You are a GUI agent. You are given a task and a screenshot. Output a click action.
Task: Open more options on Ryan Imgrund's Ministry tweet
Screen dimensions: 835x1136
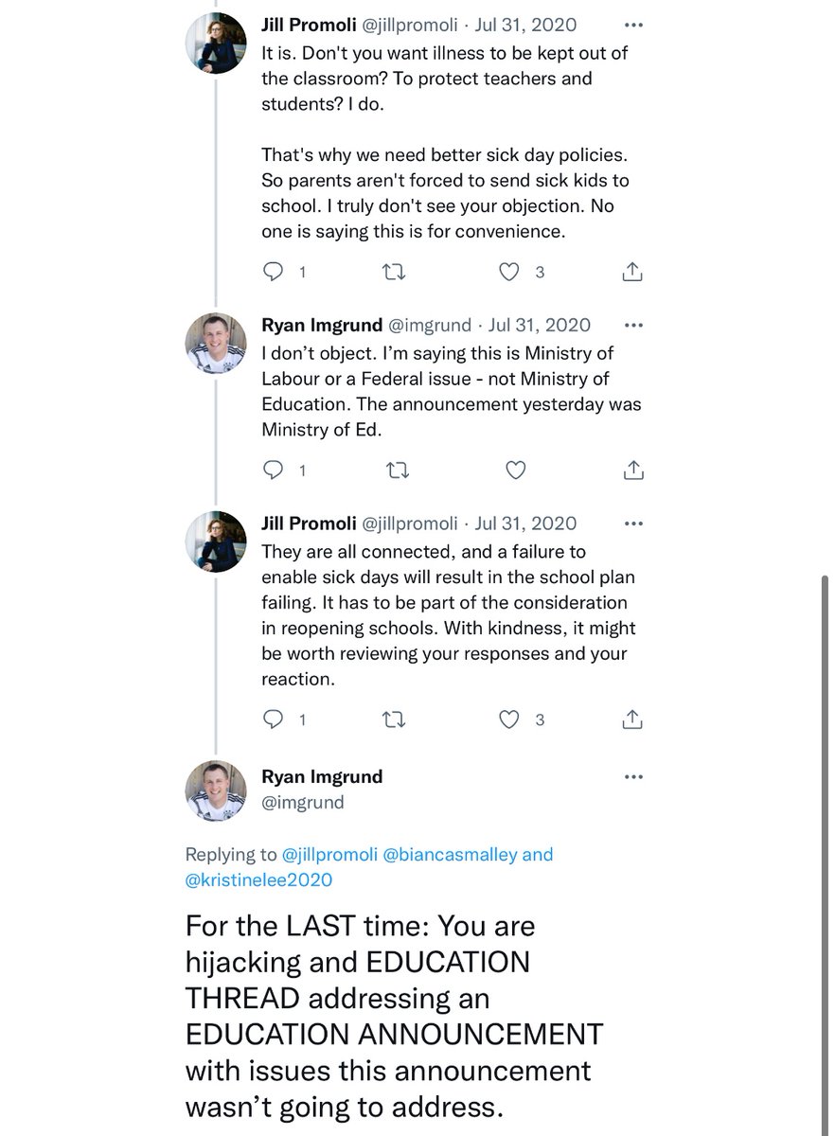[x=633, y=326]
